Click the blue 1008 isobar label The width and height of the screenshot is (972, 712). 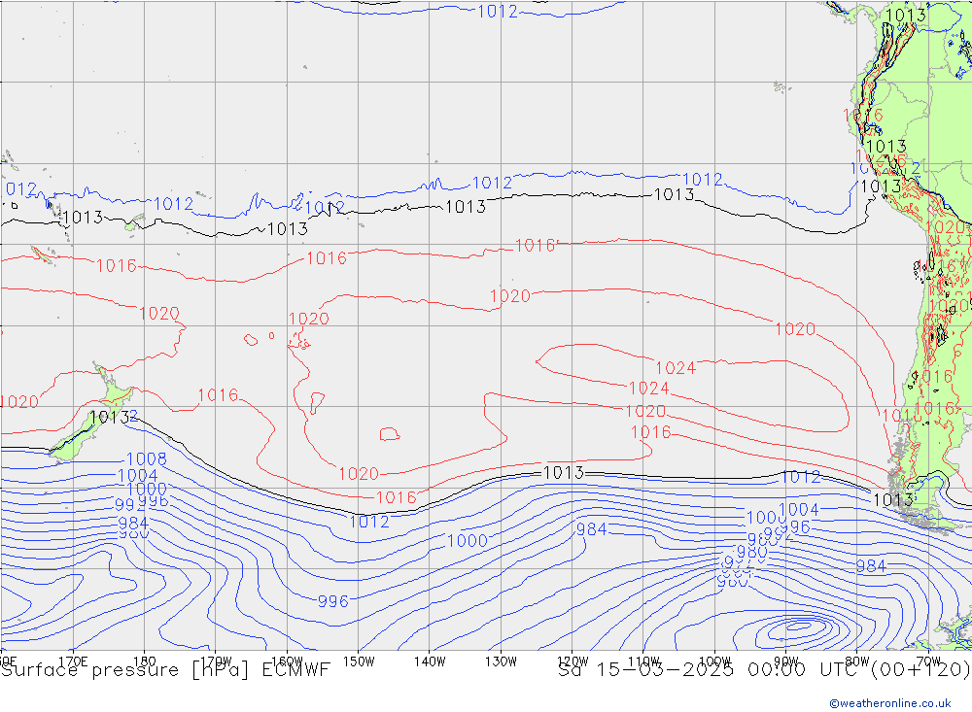[147, 459]
